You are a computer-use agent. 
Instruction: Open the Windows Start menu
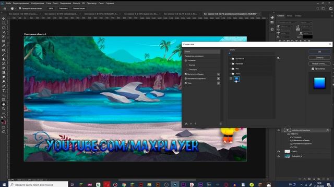click(x=4, y=185)
